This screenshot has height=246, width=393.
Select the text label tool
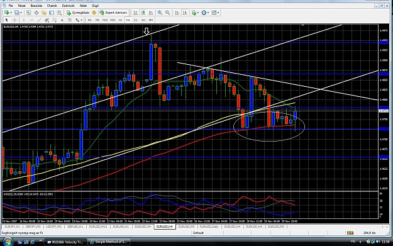point(70,20)
